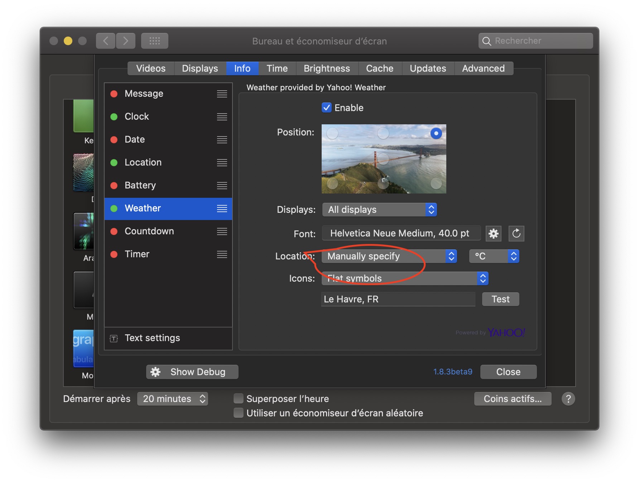Open Coins actifs… settings
The width and height of the screenshot is (639, 483).
(513, 399)
